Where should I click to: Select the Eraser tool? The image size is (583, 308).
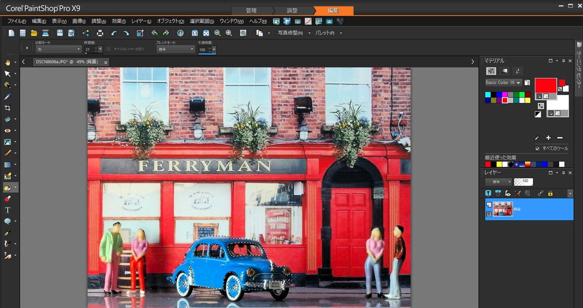(x=8, y=176)
